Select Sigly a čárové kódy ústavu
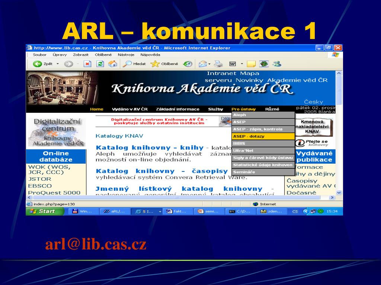 [x=263, y=158]
